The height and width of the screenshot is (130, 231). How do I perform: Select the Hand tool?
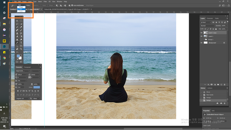coord(17,49)
